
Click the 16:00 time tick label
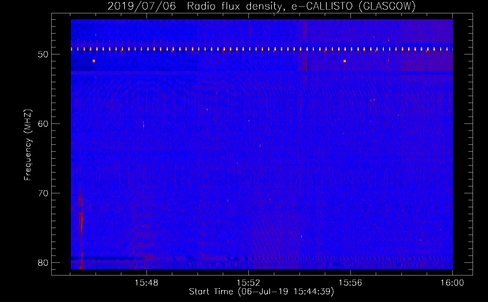(452, 283)
